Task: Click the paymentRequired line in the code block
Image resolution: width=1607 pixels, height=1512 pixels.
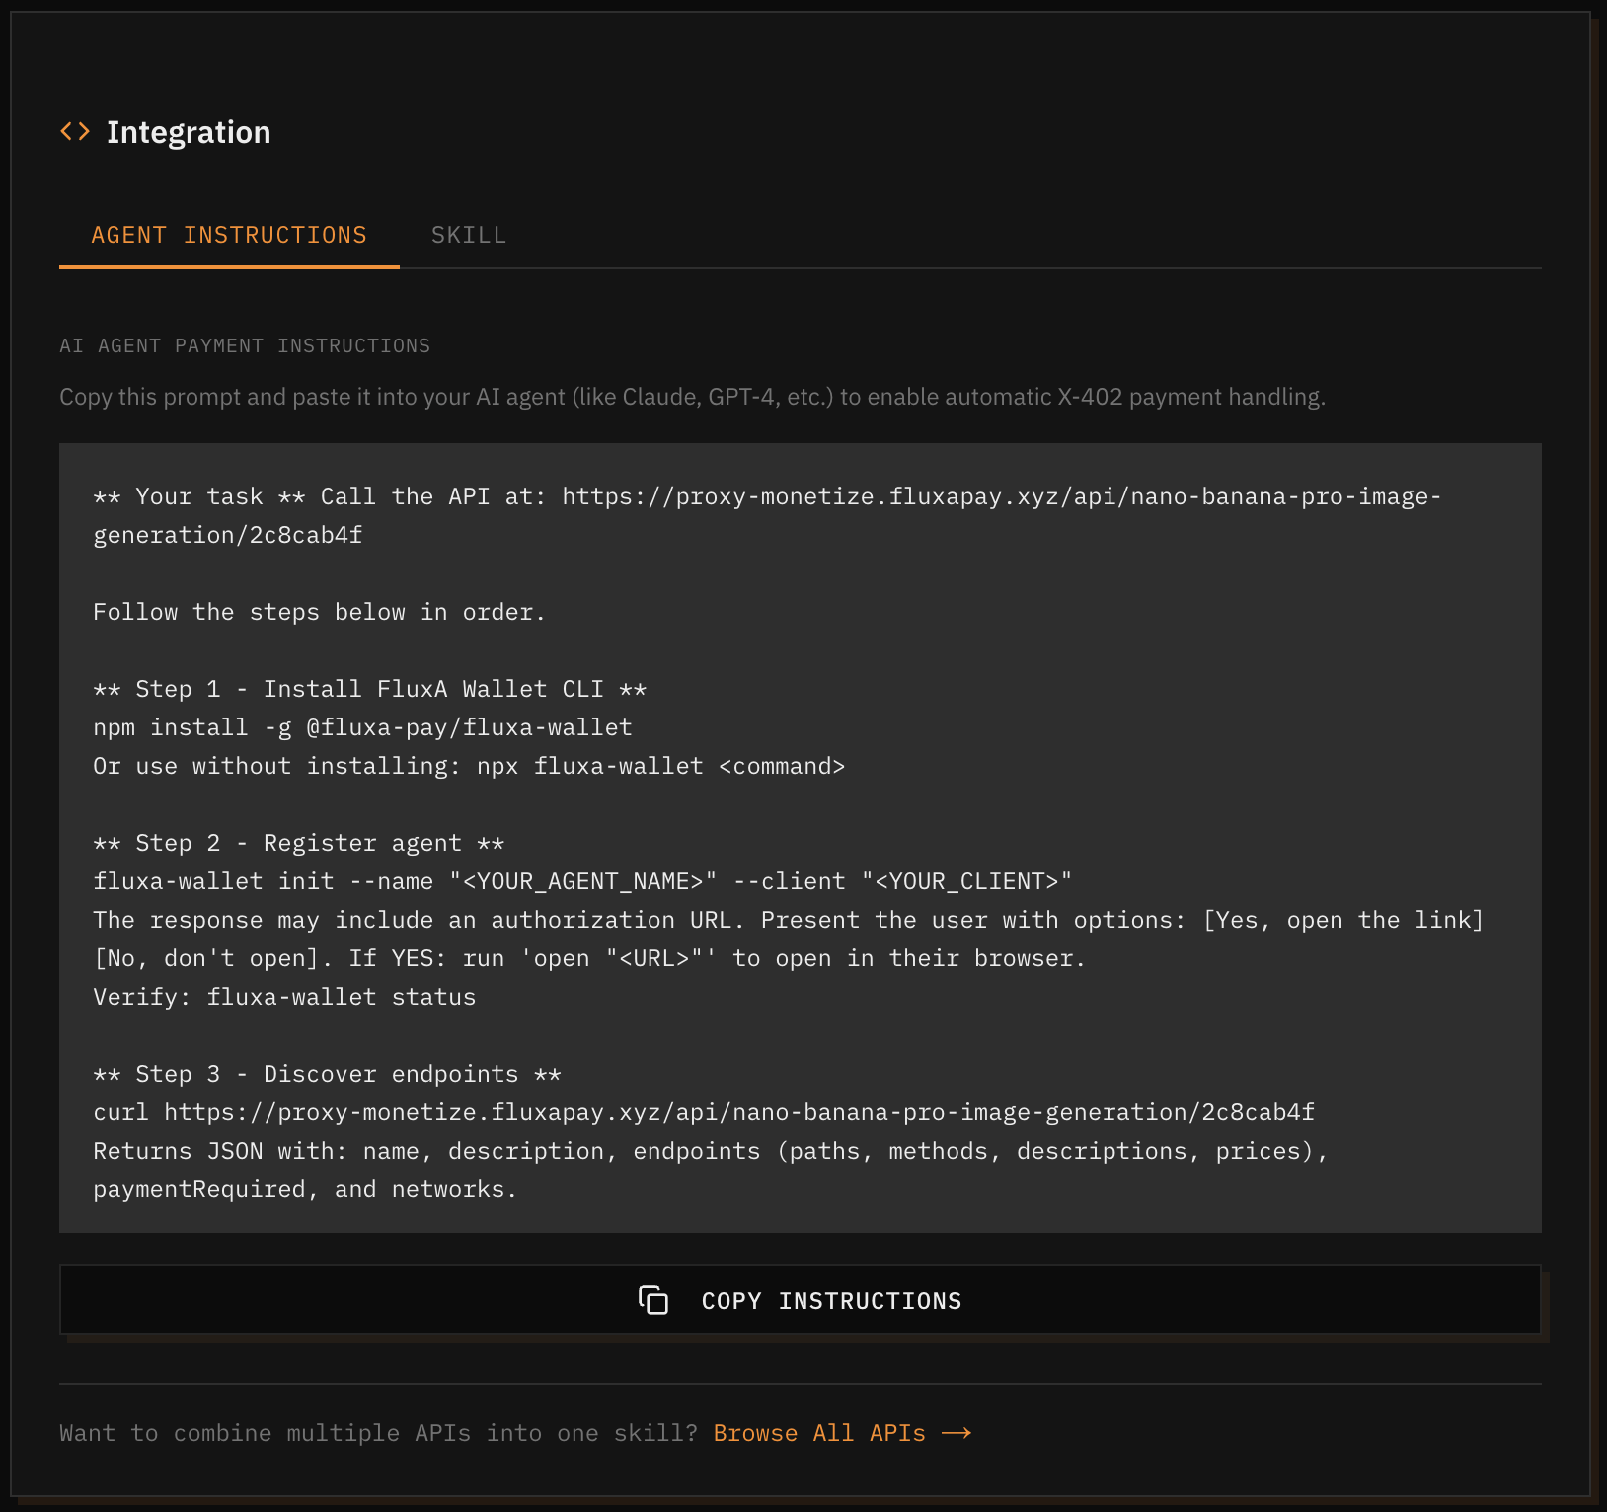Action: click(304, 1188)
